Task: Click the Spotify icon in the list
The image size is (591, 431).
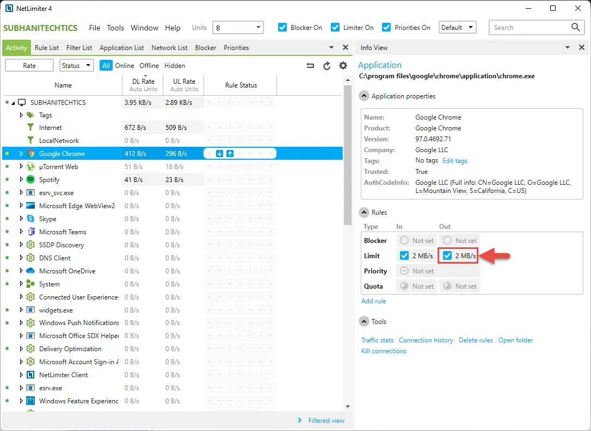Action: (x=30, y=179)
